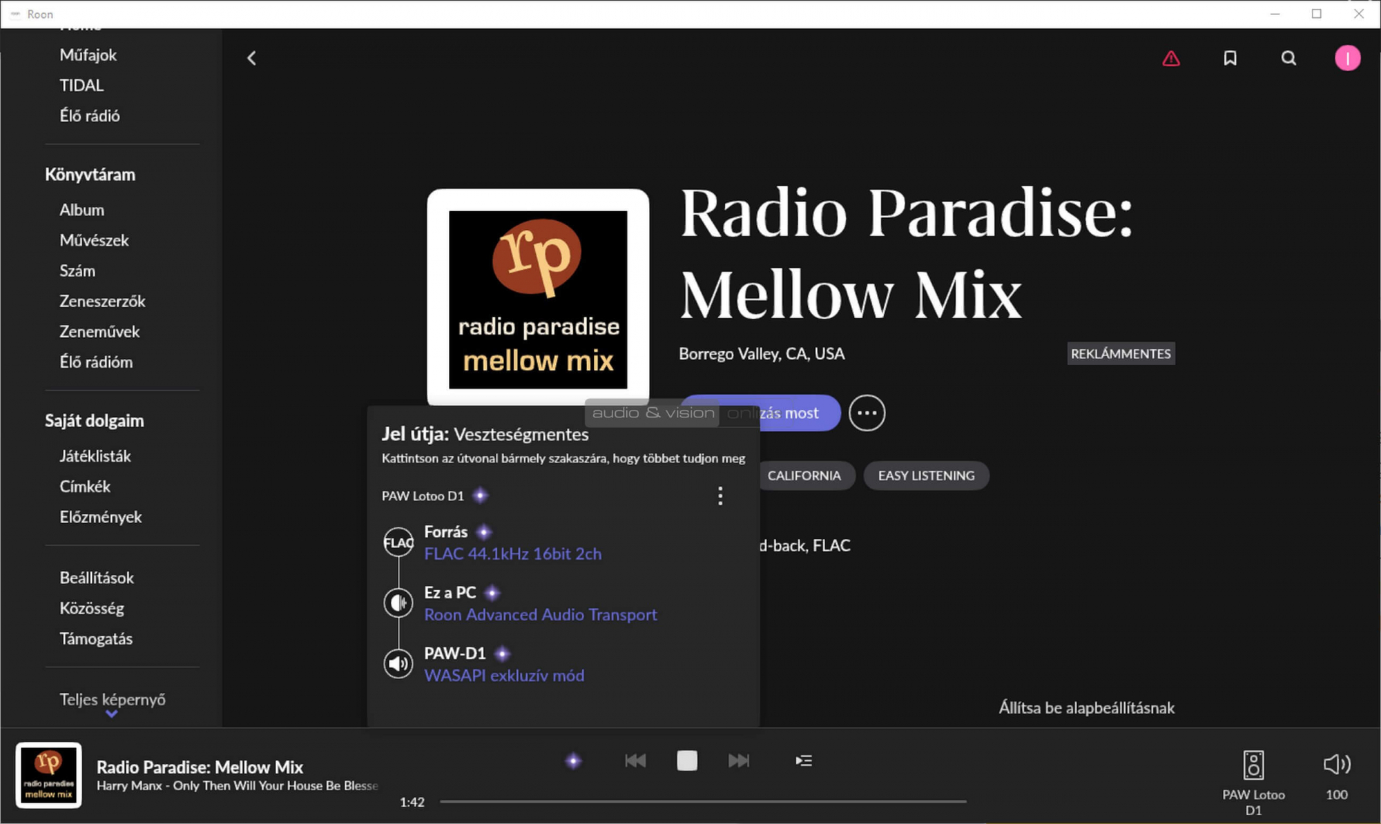Click the 1:42 elapsed time

412,802
